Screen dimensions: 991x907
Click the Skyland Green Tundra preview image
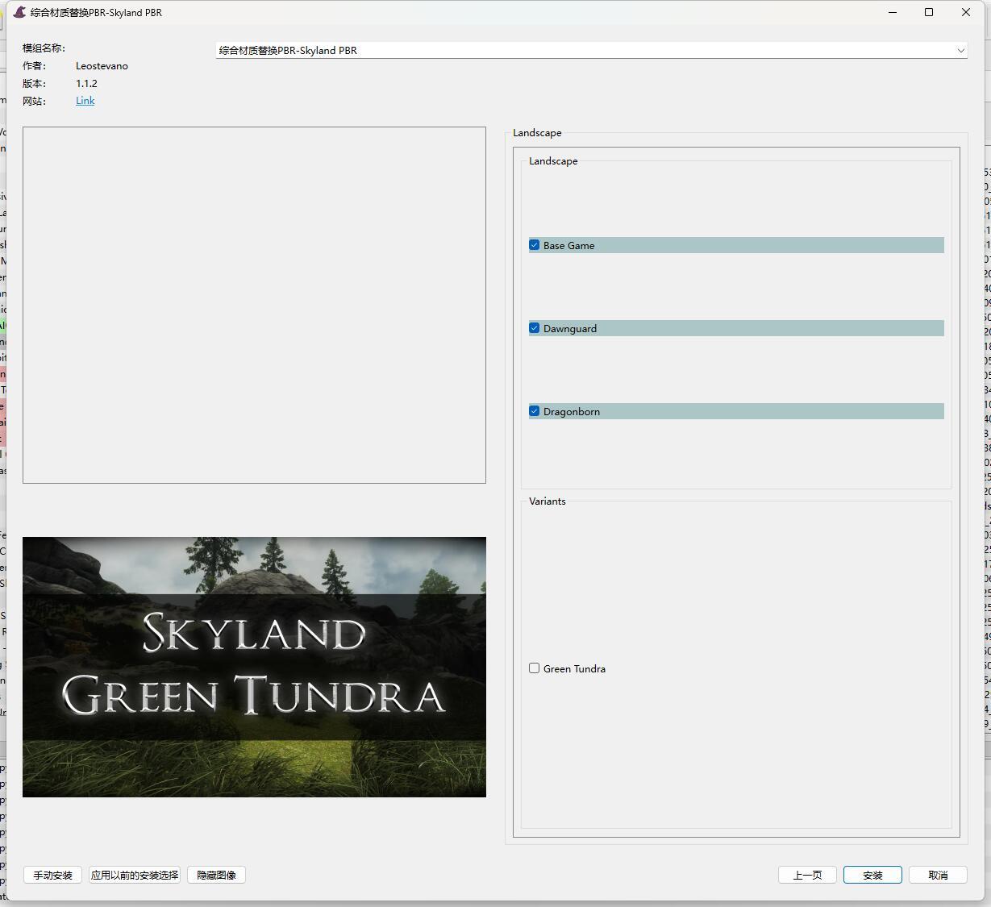[254, 667]
